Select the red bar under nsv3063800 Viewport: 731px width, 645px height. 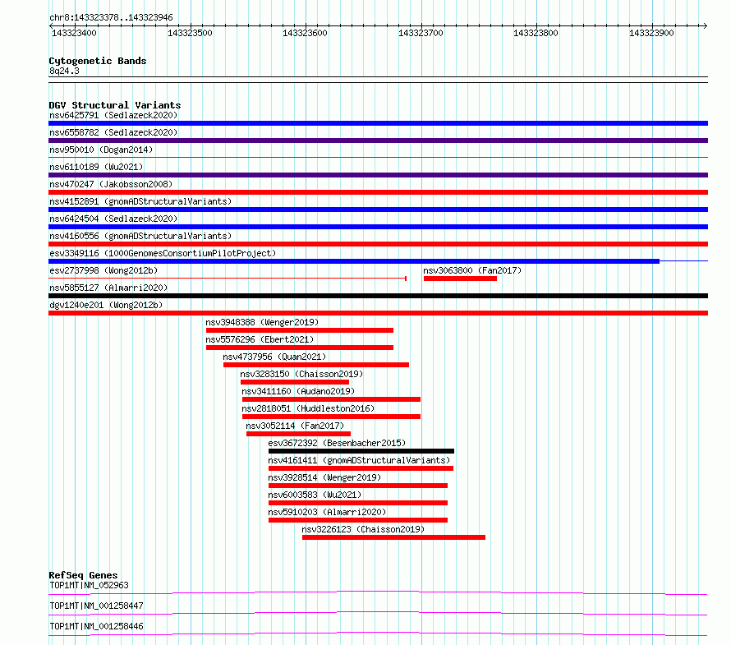tap(460, 279)
